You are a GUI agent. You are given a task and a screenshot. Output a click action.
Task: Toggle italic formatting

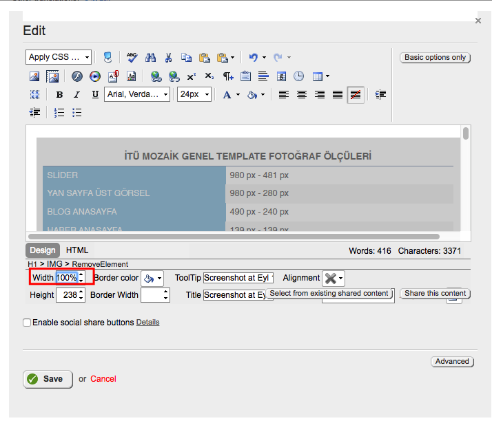(77, 94)
